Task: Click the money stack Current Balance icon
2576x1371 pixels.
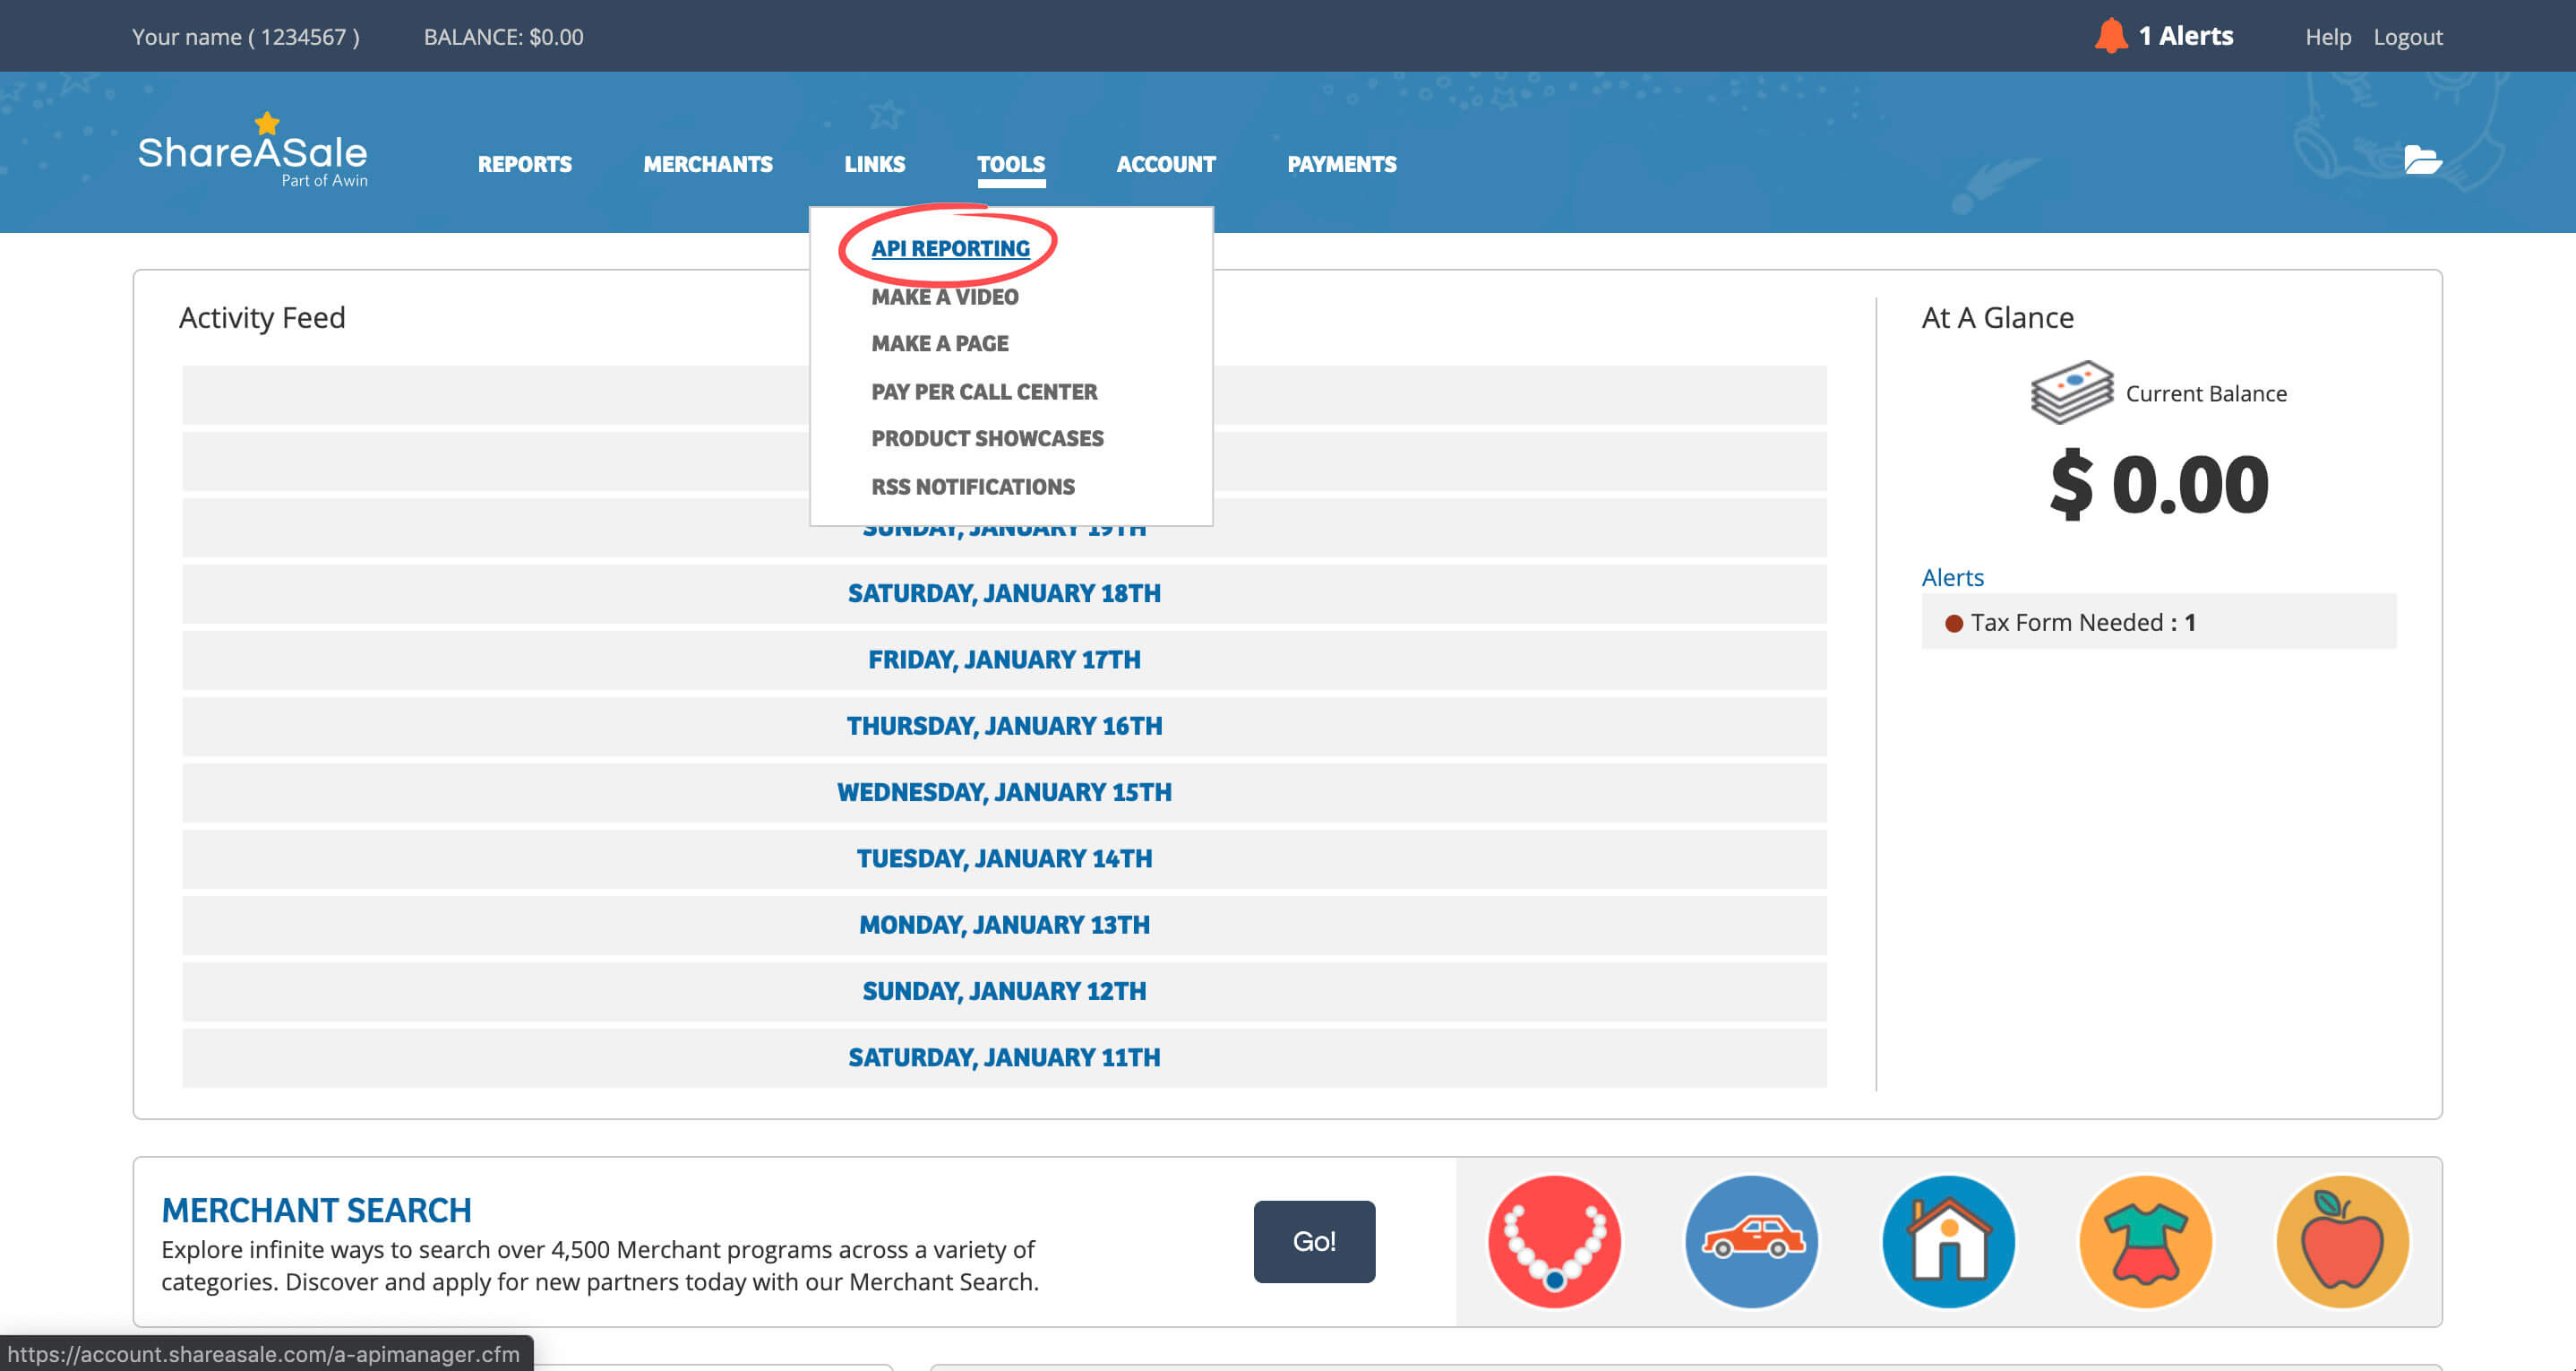Action: pyautogui.click(x=2071, y=392)
